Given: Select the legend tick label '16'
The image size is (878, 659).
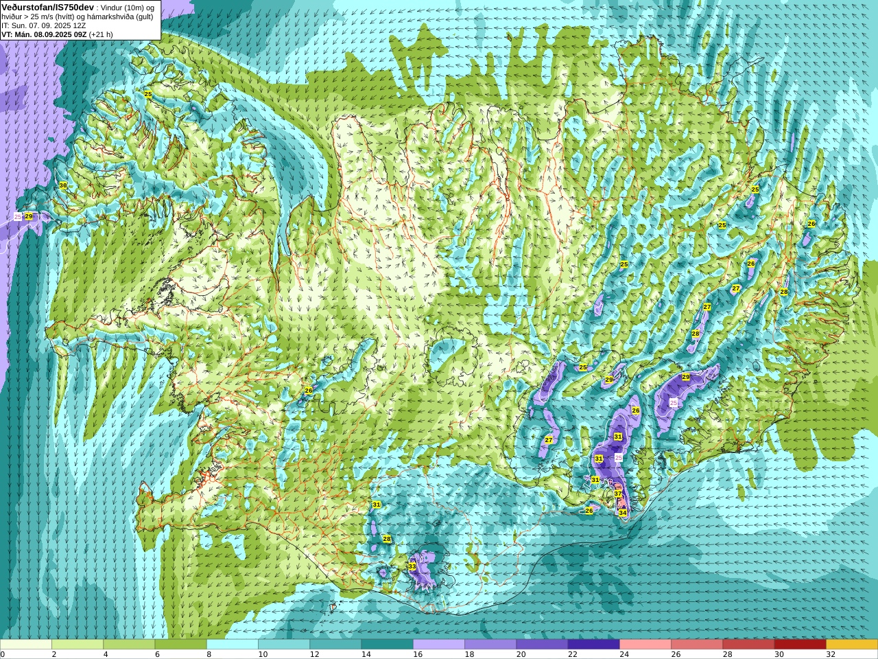Looking at the screenshot, I should [x=418, y=654].
